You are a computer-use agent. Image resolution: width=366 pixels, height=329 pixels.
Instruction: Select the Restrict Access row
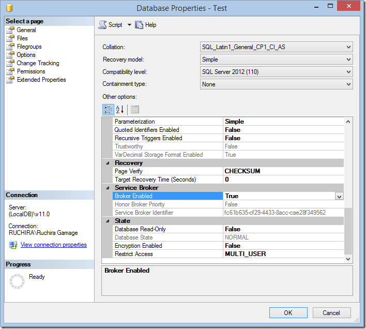[228, 254]
